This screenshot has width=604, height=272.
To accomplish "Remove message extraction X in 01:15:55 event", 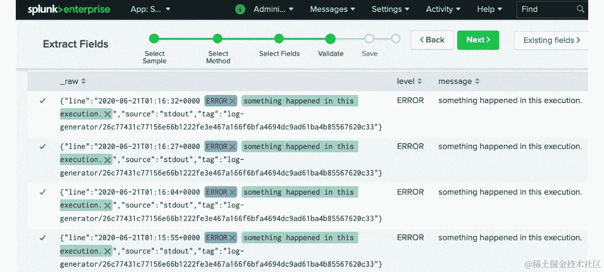I will 107,251.
